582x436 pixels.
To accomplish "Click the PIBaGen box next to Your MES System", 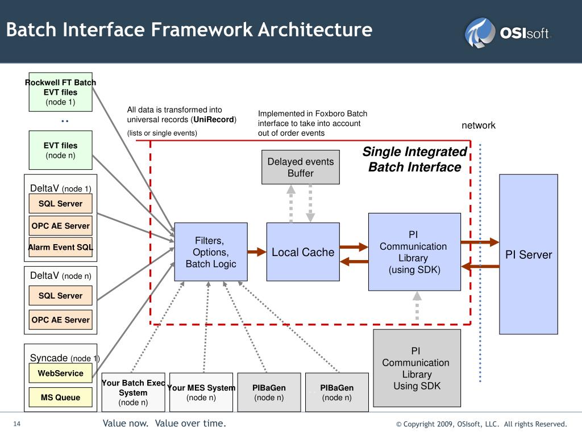I will click(269, 392).
